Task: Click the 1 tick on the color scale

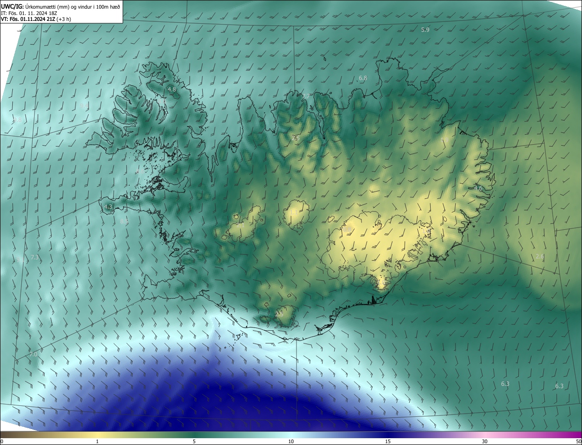Action: click(97, 441)
